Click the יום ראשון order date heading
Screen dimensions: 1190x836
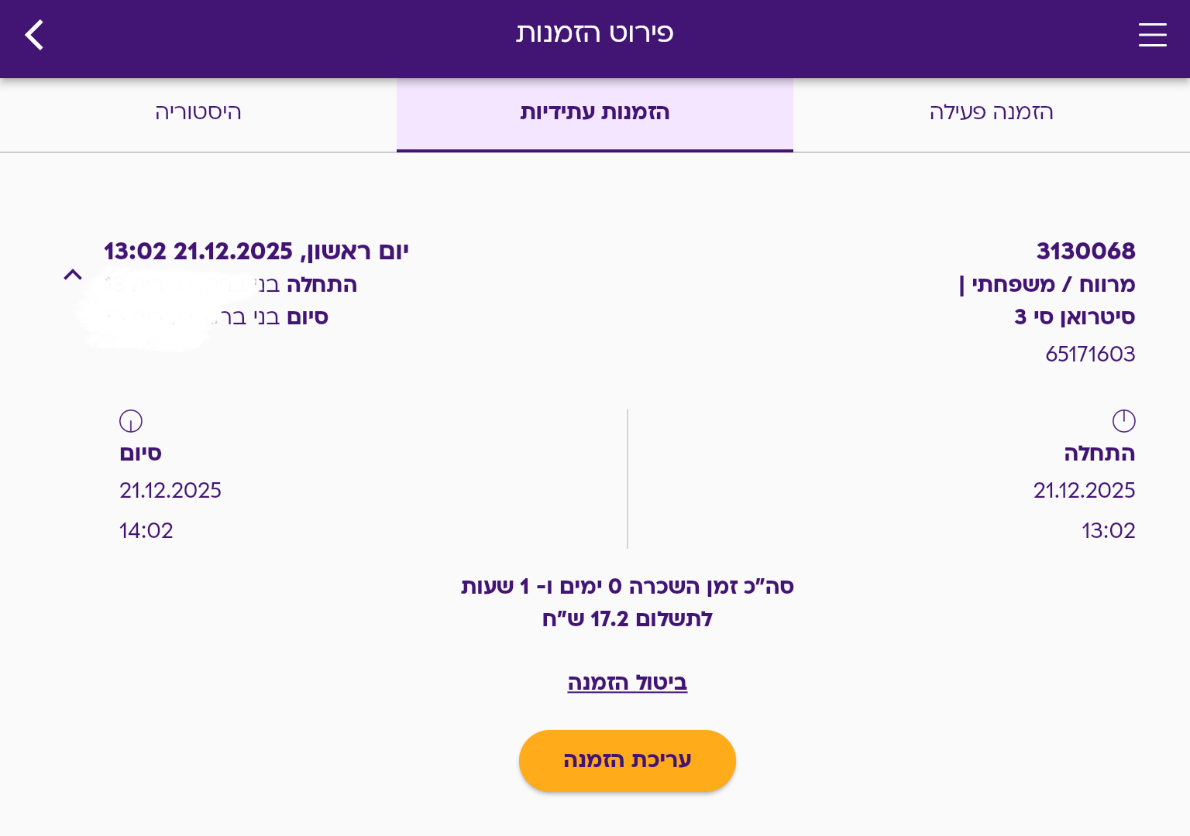(x=256, y=252)
